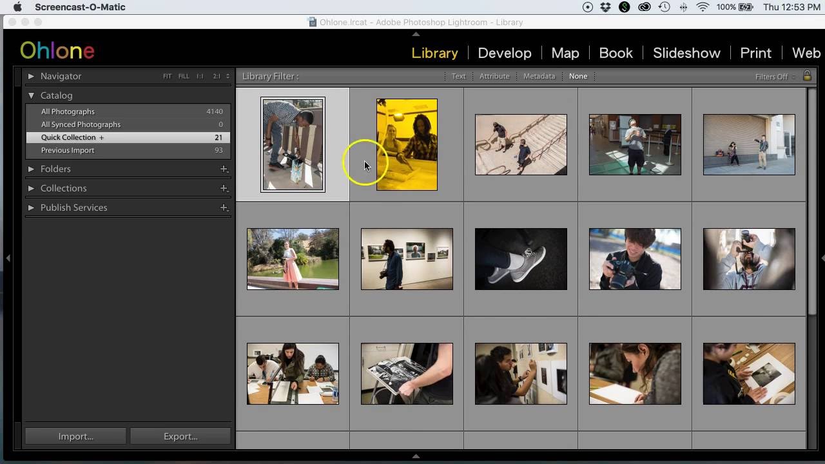Select the two people by stairs thumbnail

click(x=521, y=144)
